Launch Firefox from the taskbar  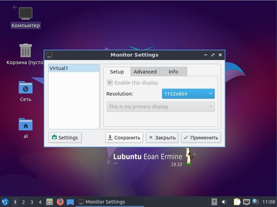click(x=60, y=202)
